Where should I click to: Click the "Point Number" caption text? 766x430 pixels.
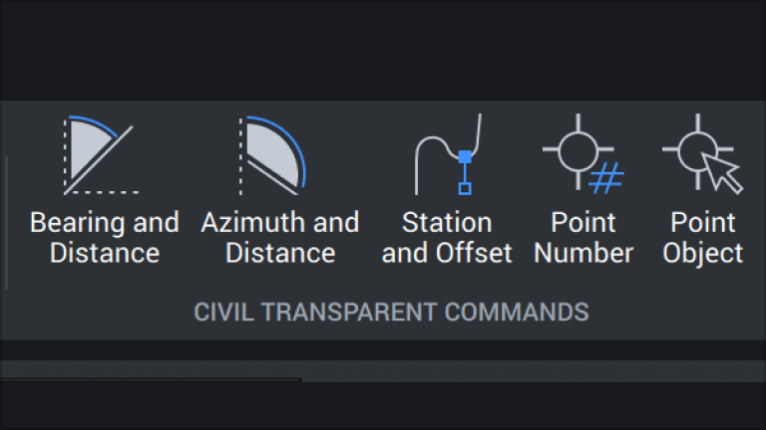pyautogui.click(x=583, y=238)
